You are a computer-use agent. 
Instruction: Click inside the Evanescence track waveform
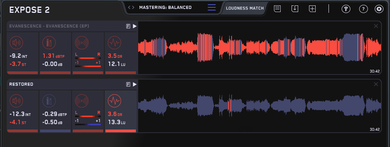pos(260,47)
